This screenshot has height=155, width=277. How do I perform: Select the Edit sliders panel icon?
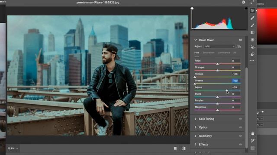[252, 11]
